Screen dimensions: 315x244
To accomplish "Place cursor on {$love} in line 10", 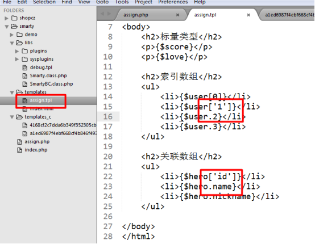I will pyautogui.click(x=172, y=57).
